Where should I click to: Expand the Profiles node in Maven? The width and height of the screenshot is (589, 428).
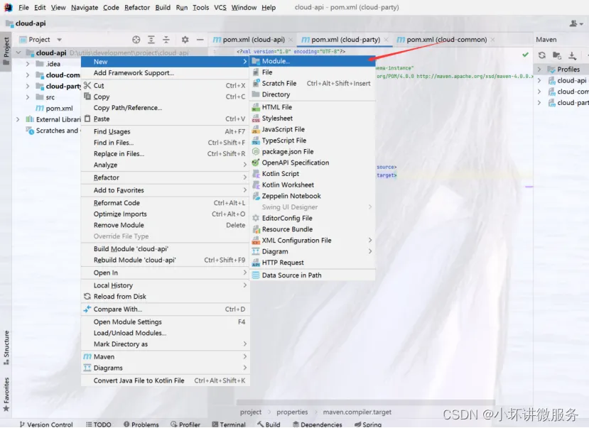tap(539, 70)
